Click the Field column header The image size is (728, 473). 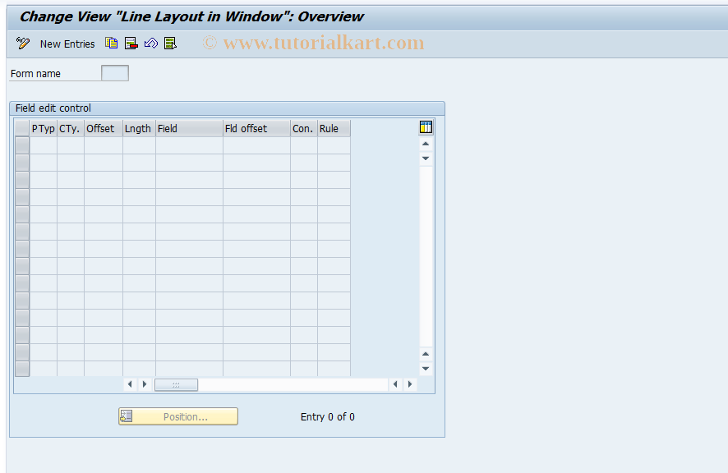tap(189, 129)
